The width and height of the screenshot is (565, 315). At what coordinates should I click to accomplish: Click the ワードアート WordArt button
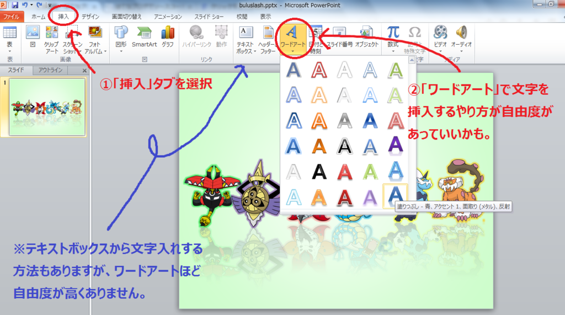292,39
